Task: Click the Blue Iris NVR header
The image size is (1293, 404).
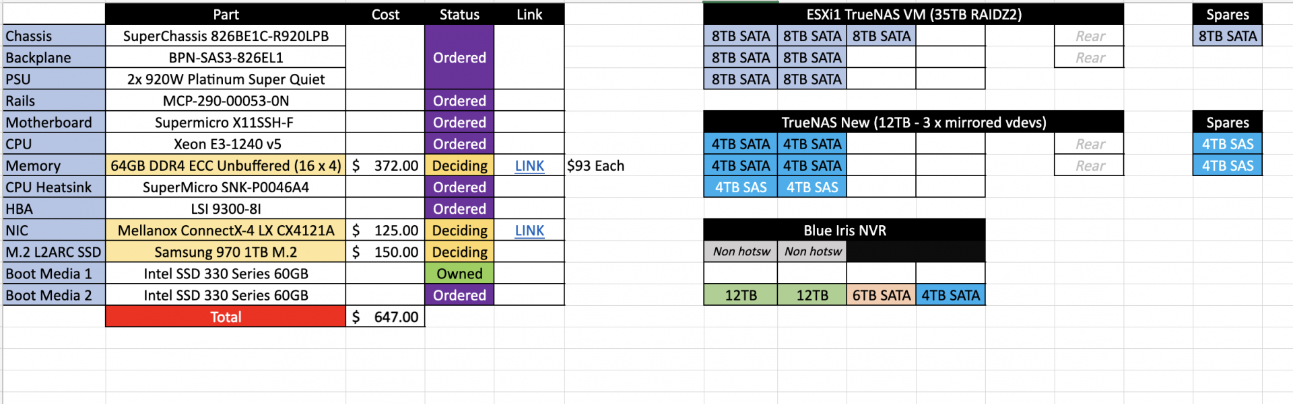Action: [844, 231]
